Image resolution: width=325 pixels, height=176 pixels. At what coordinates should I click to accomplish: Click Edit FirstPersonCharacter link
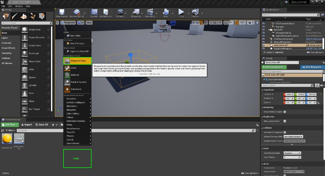(x=313, y=39)
